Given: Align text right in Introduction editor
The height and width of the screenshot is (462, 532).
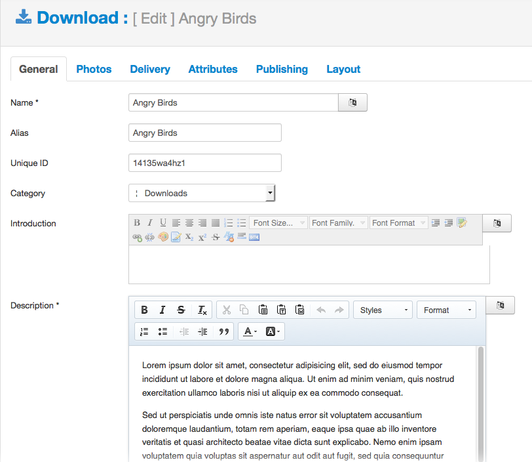Looking at the screenshot, I should click(202, 222).
